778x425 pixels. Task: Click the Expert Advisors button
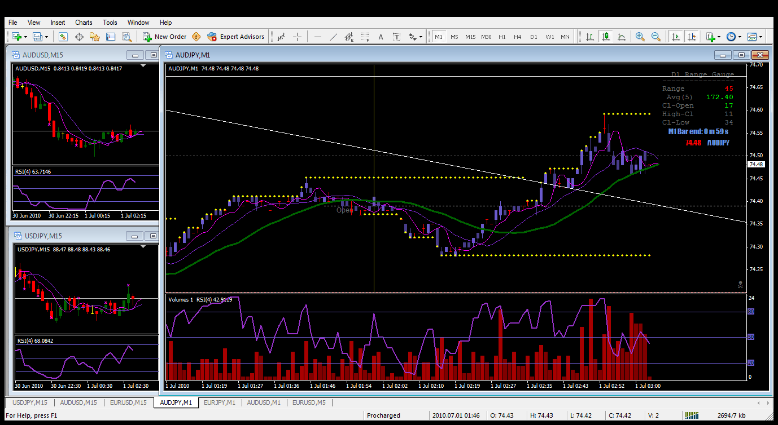pos(235,37)
